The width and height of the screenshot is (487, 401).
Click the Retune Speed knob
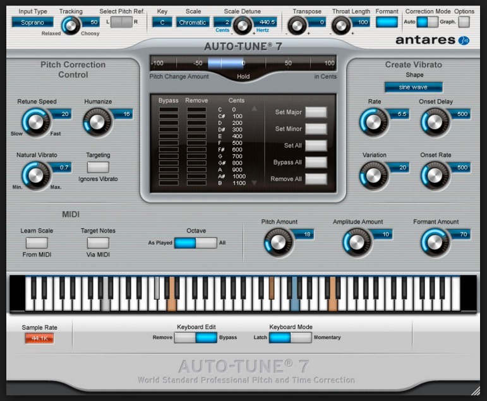point(36,122)
